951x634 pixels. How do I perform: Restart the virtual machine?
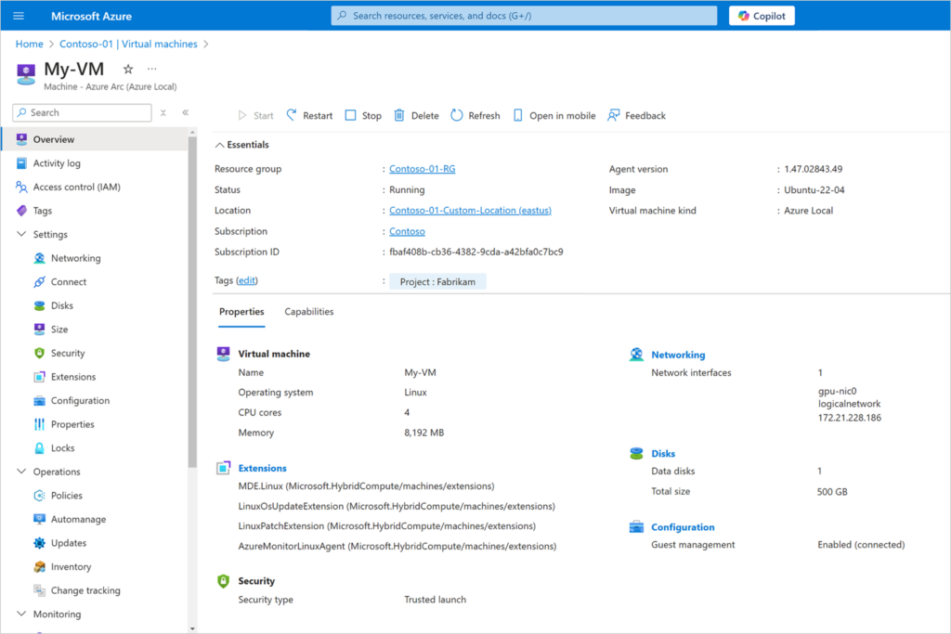coord(309,115)
